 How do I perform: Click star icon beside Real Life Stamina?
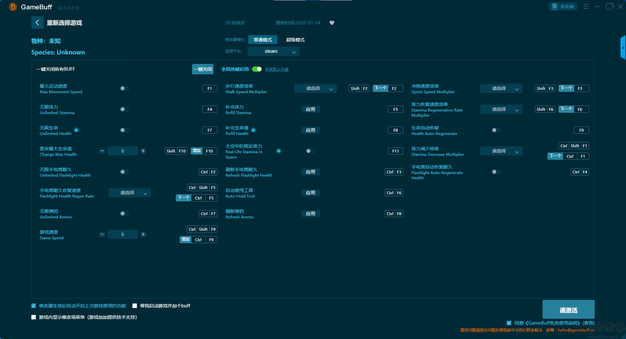tap(279, 151)
